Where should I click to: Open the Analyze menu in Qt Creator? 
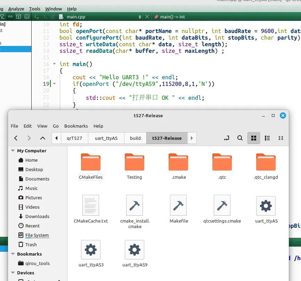pos(16,9)
